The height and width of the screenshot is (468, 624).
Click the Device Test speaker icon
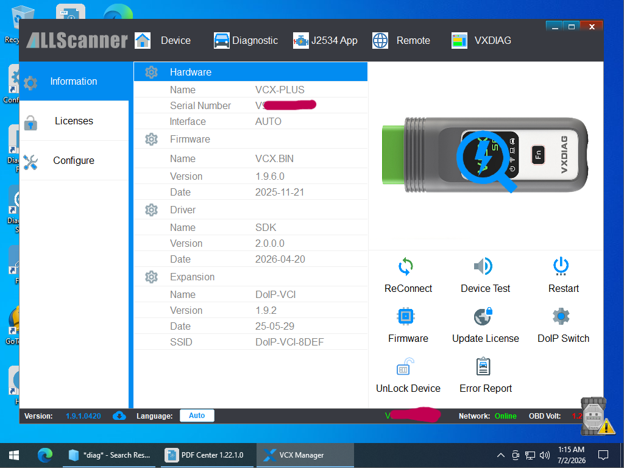pos(483,266)
